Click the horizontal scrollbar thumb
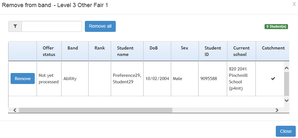298x138 pixels. (95, 110)
